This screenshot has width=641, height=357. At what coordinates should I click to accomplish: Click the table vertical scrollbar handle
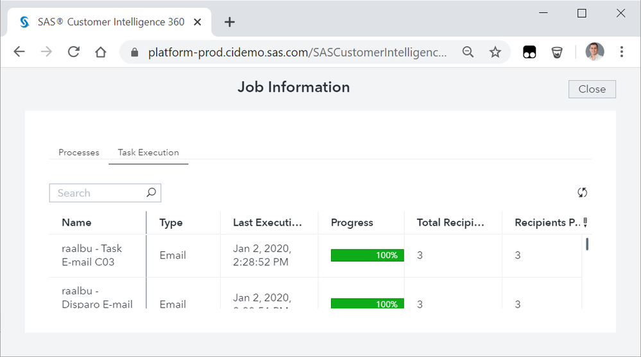(x=587, y=244)
